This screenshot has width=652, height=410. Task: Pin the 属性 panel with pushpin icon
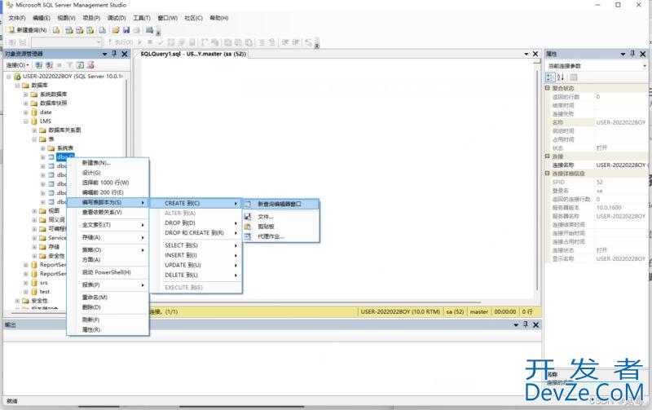click(x=632, y=54)
